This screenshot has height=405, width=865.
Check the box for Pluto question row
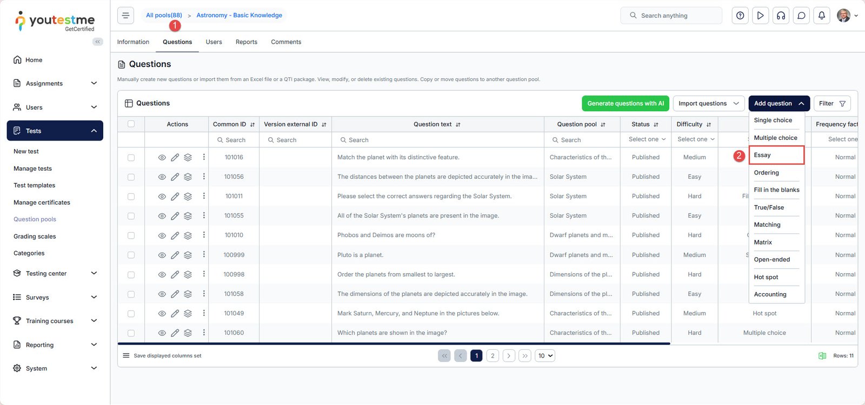[131, 255]
